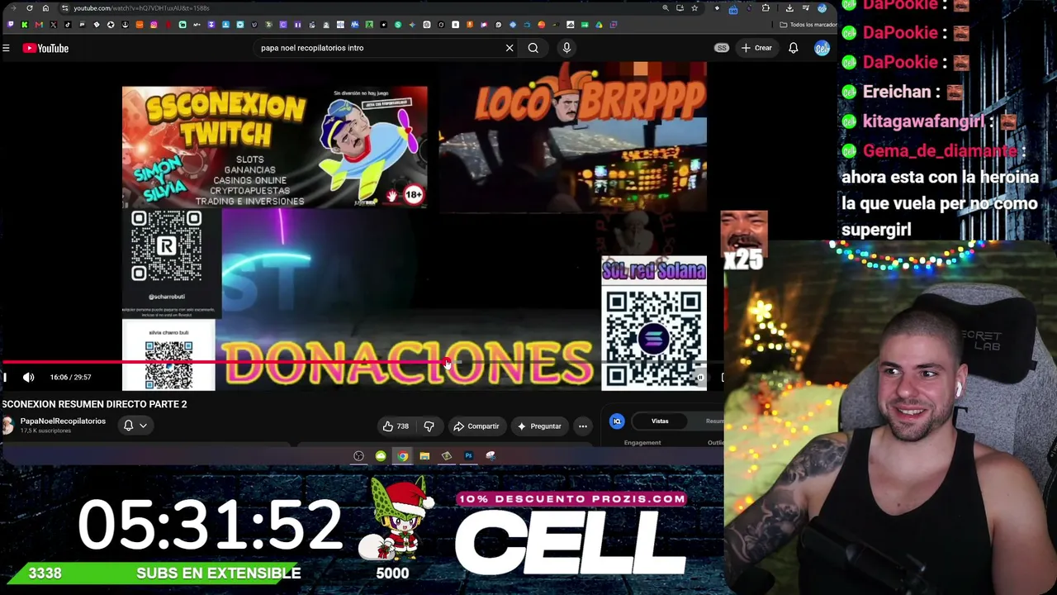Click the 16:06 / 29:57 time display

point(70,378)
